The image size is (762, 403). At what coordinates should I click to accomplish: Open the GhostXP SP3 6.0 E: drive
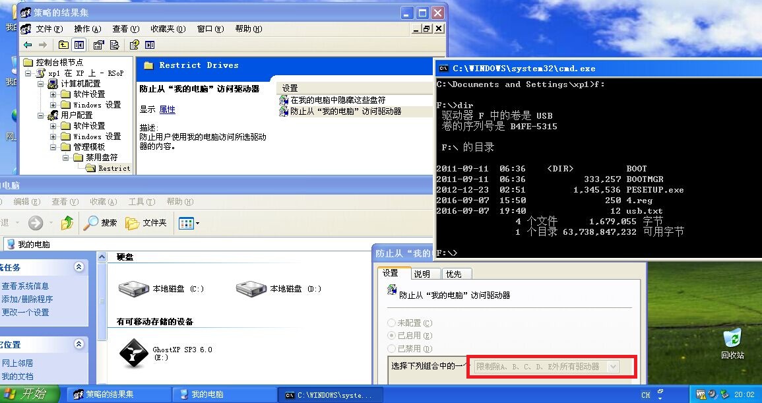pos(134,354)
